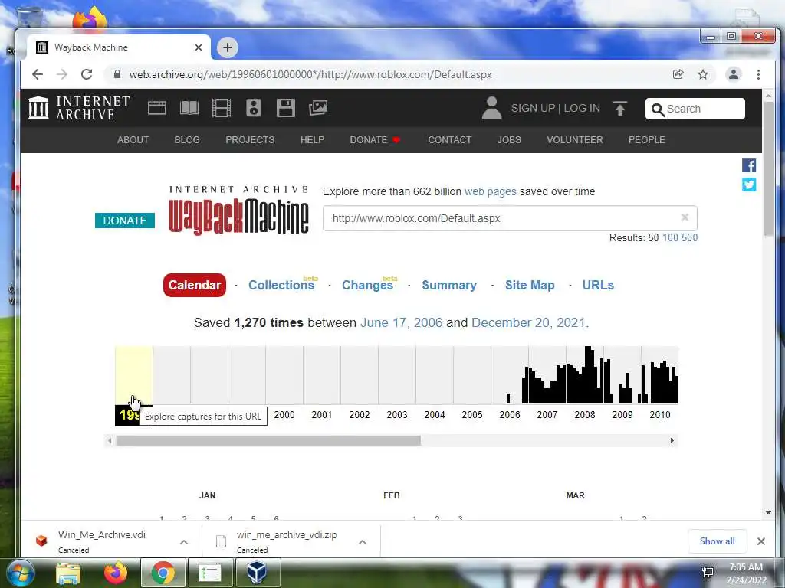Click the share page icon in address bar
The image size is (785, 588).
(678, 74)
